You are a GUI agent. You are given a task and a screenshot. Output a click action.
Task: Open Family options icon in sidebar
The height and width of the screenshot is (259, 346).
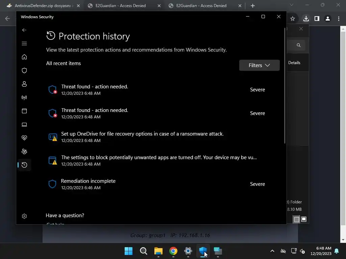[x=24, y=151]
